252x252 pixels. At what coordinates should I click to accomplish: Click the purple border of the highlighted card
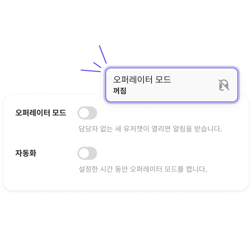click(172, 68)
